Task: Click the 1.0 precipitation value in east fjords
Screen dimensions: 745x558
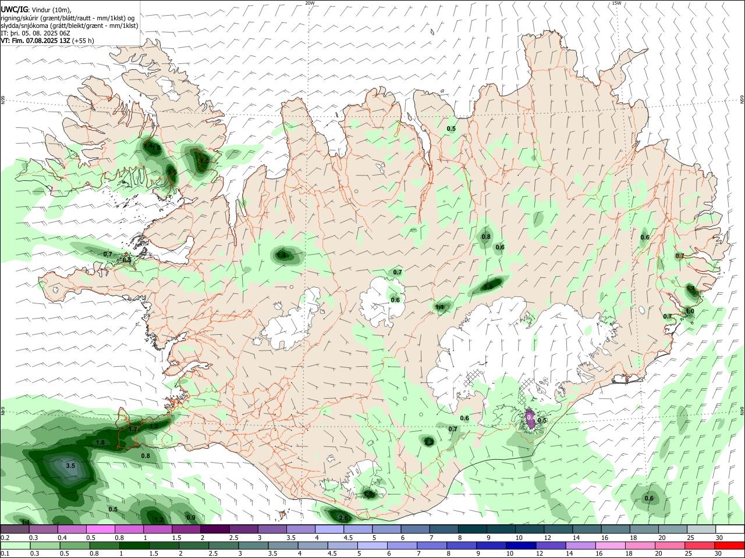Action: click(690, 311)
